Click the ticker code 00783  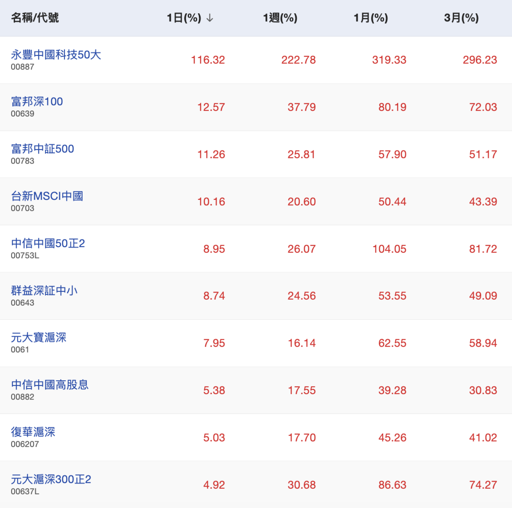click(x=23, y=161)
